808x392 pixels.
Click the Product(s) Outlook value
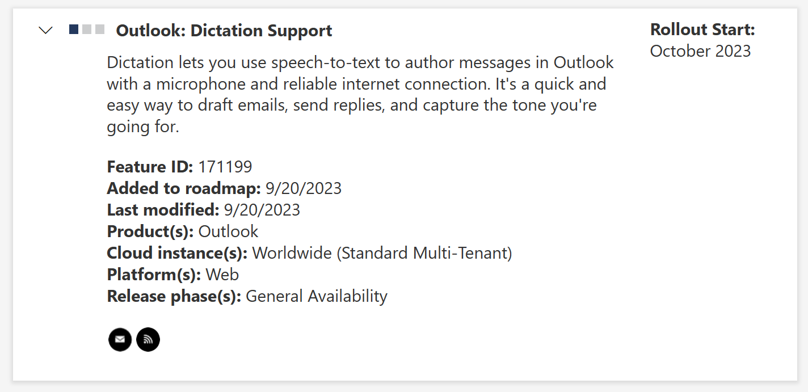click(228, 231)
